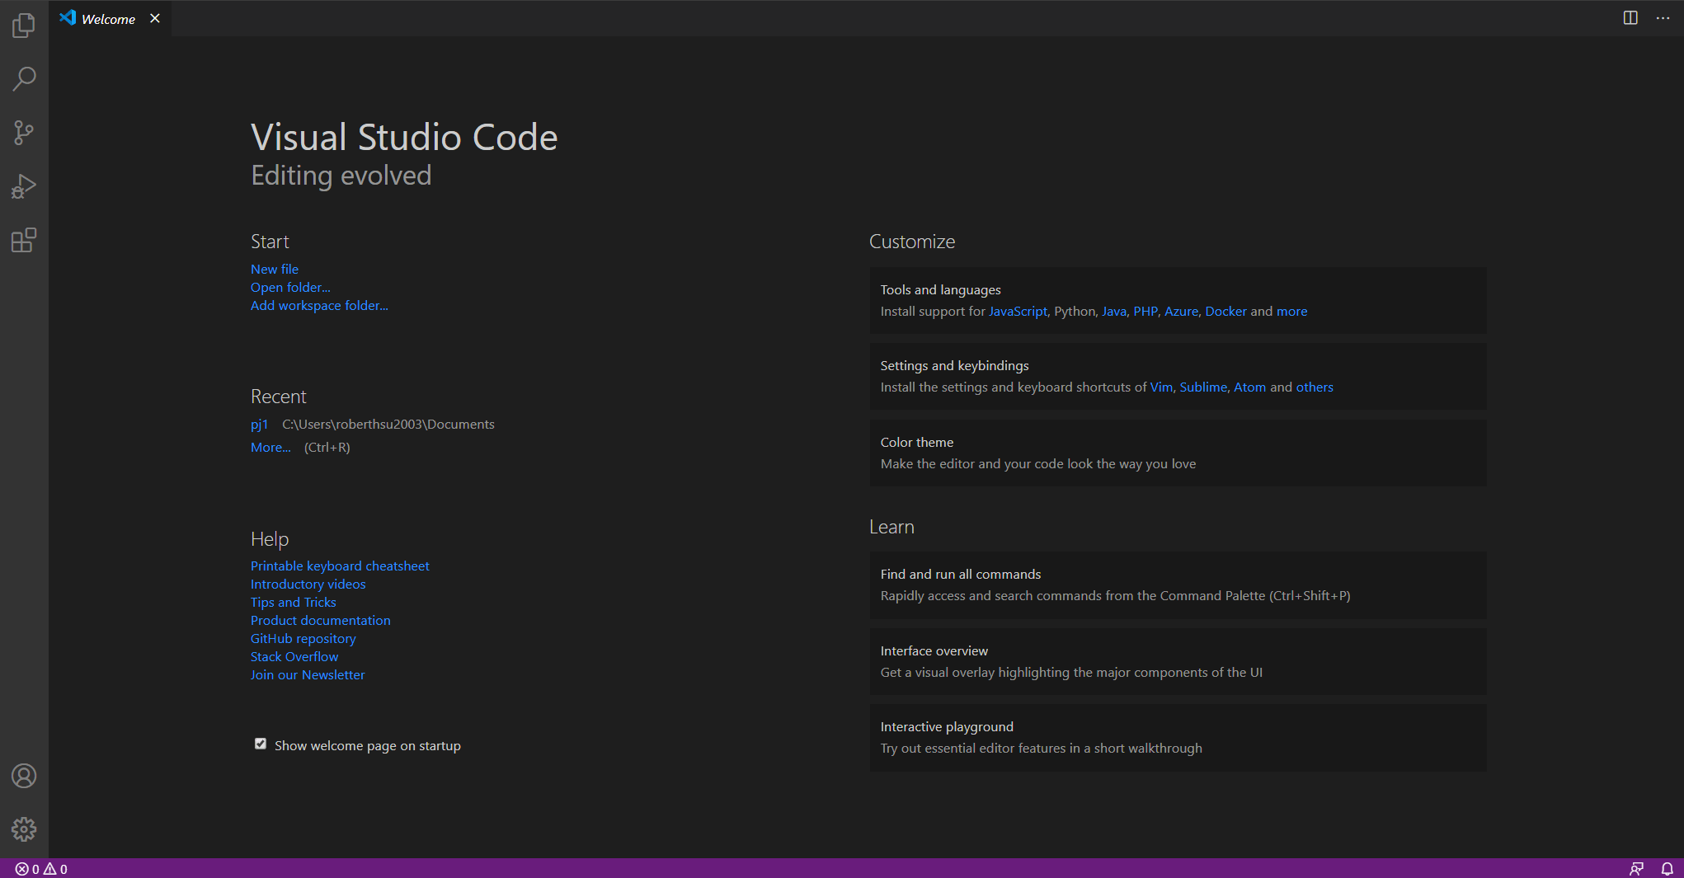Click Join our Newsletter link
This screenshot has width=1684, height=878.
(x=307, y=674)
